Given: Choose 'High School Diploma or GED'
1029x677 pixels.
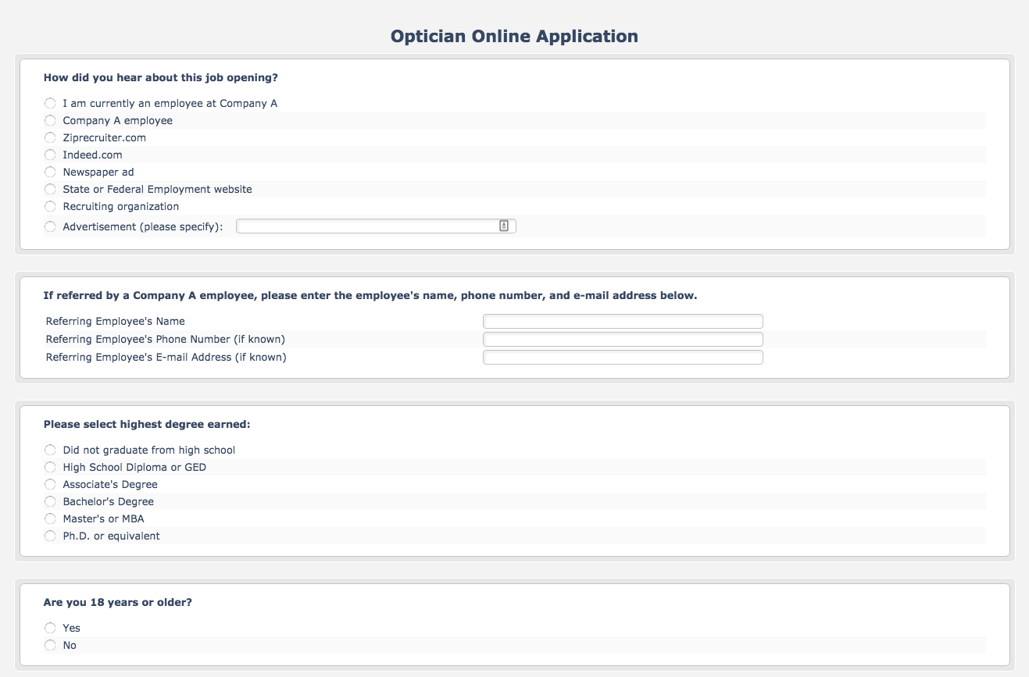Looking at the screenshot, I should tap(50, 467).
